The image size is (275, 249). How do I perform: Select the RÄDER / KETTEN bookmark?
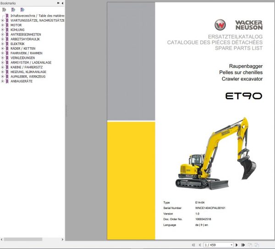(23, 48)
